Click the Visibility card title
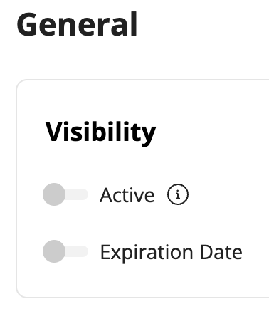The image size is (269, 309). pos(100,132)
